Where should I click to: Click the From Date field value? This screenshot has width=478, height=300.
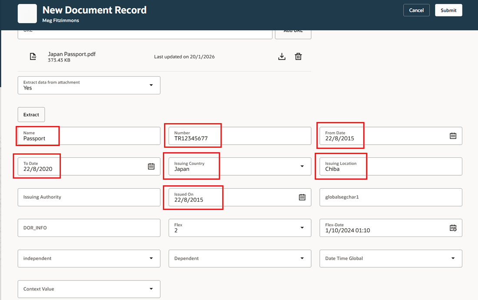339,138
